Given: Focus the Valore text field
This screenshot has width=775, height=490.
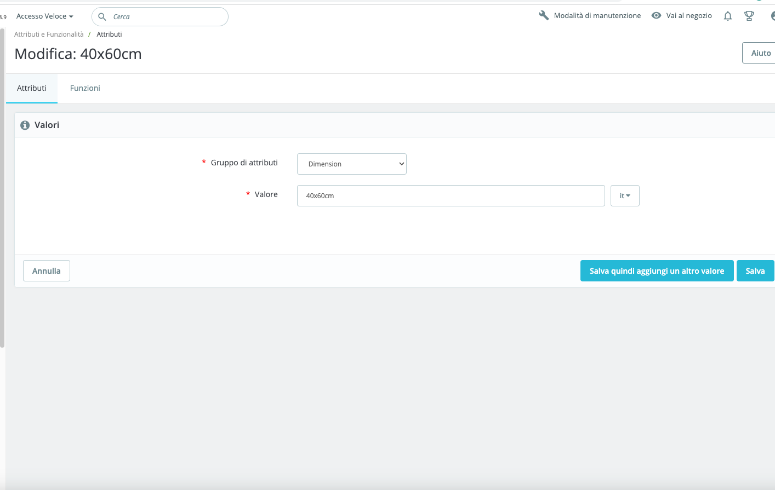Looking at the screenshot, I should pos(451,195).
